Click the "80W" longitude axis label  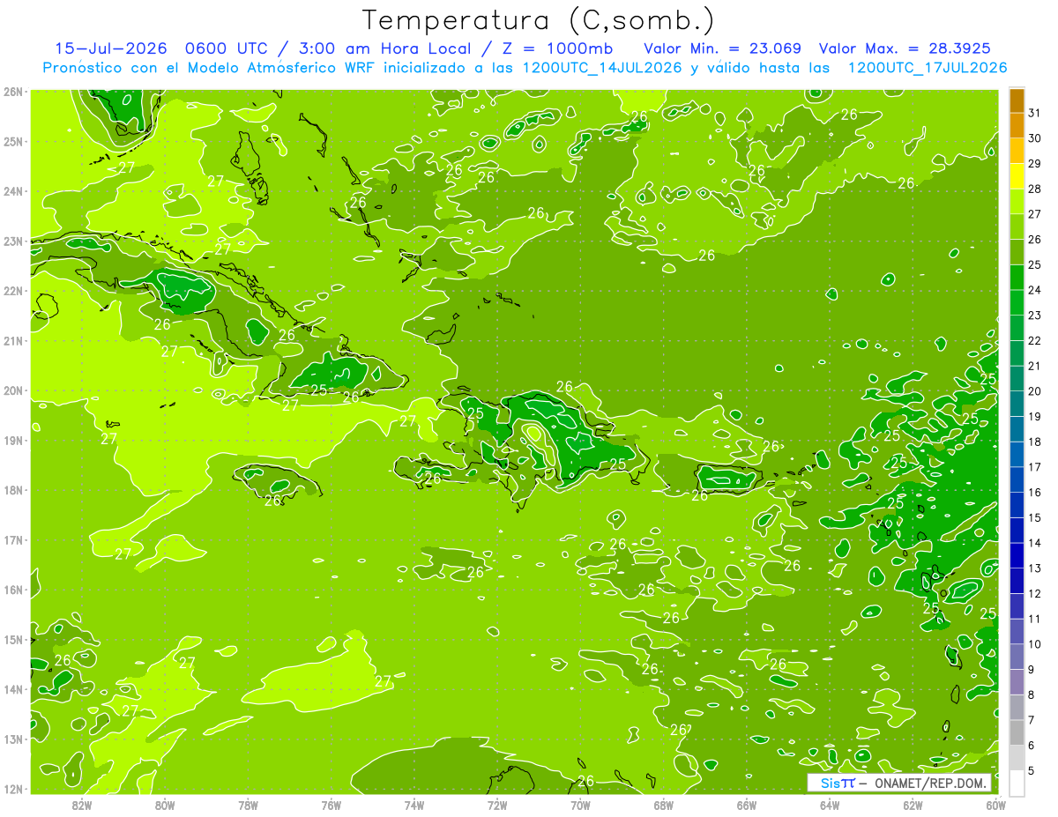click(164, 805)
